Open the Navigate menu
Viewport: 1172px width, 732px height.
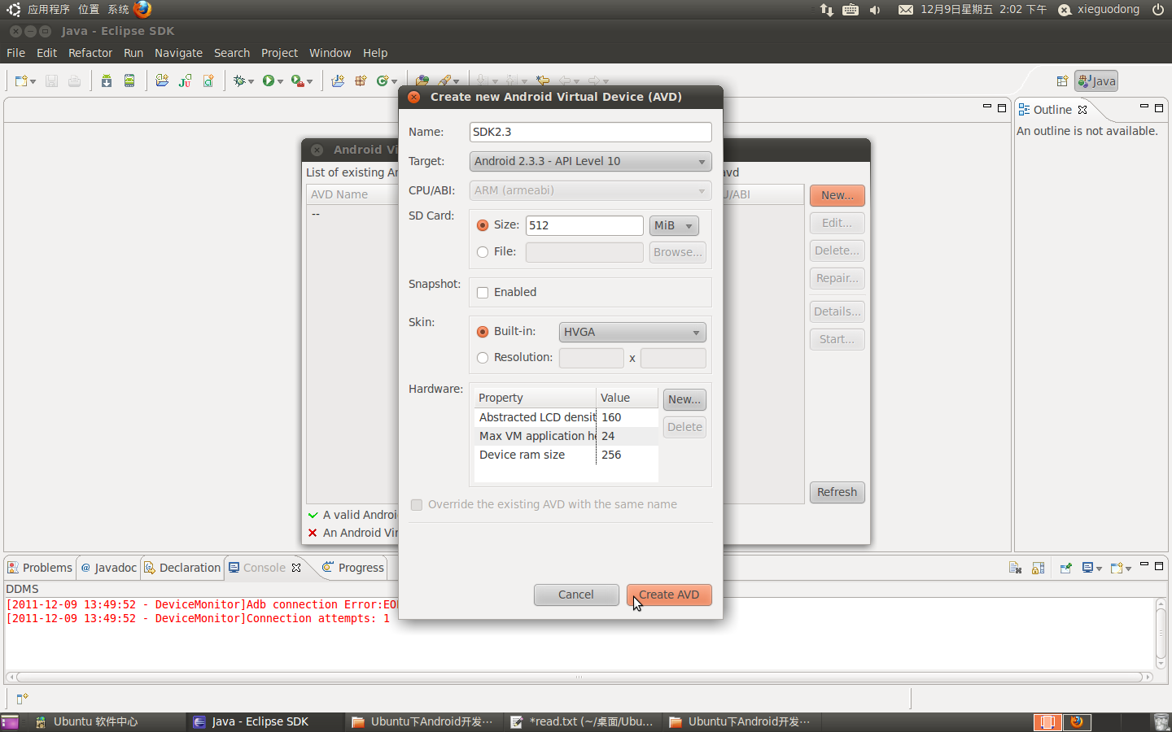(x=178, y=53)
